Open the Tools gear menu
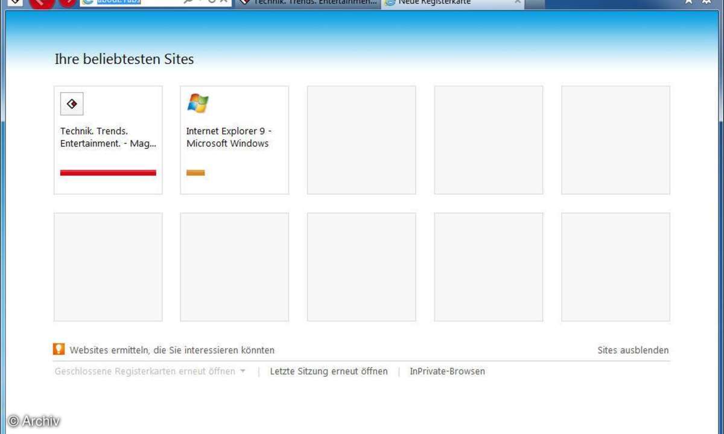724x434 pixels. [x=707, y=2]
